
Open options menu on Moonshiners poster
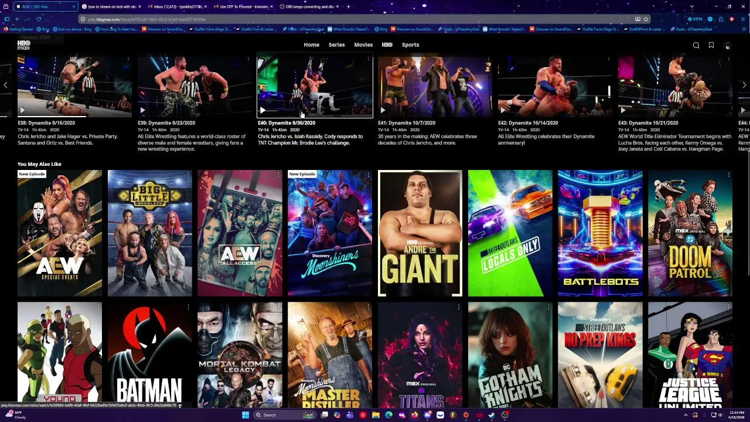coord(369,175)
